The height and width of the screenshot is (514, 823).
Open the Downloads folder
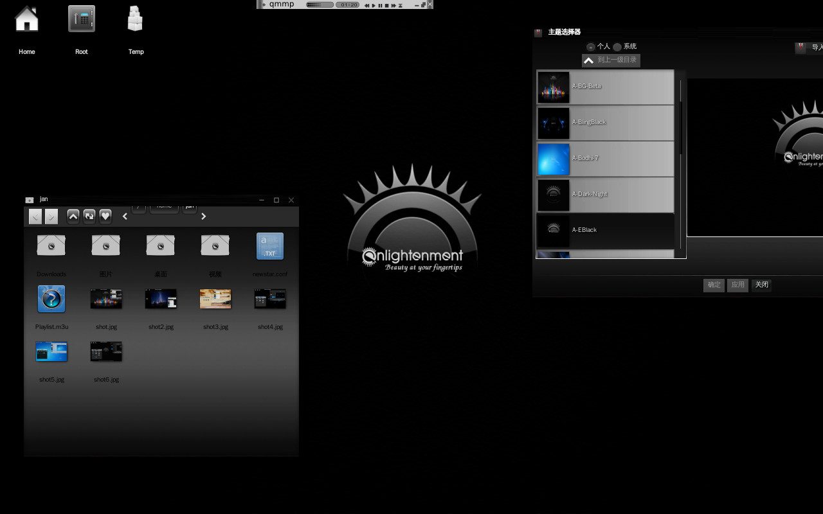[51, 256]
